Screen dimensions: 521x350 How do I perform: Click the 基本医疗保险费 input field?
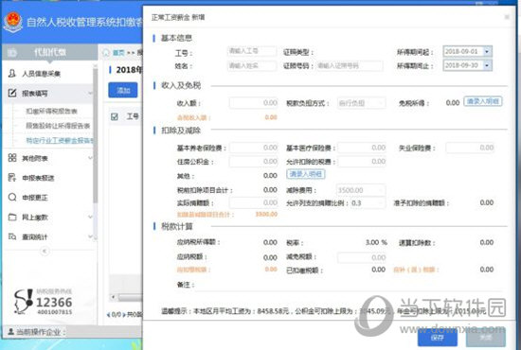362,148
